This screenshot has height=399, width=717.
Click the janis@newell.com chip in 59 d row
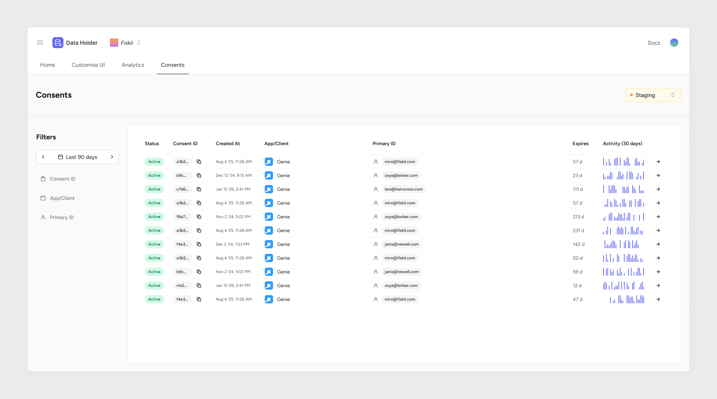click(401, 272)
